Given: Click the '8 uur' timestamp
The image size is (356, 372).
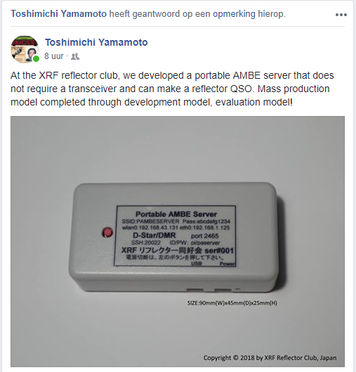Looking at the screenshot, I should (54, 56).
